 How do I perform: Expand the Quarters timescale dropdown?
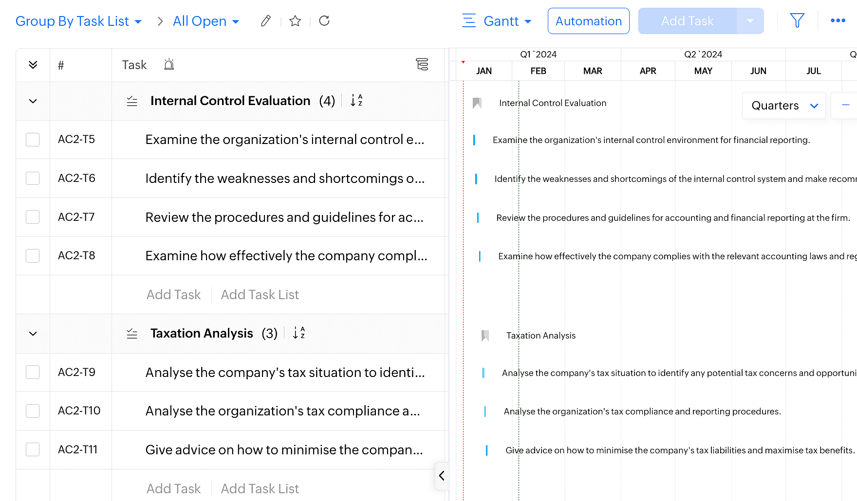click(784, 106)
